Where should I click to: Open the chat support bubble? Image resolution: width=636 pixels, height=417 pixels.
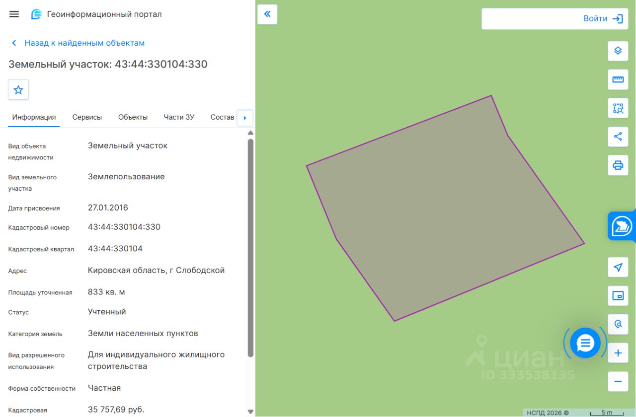pos(585,343)
